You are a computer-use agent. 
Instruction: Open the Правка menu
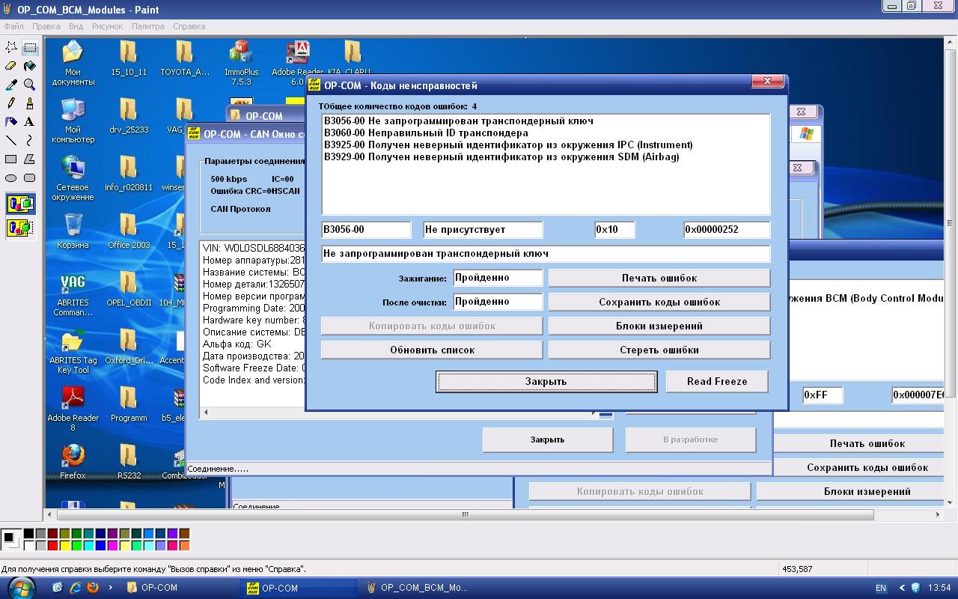(46, 26)
